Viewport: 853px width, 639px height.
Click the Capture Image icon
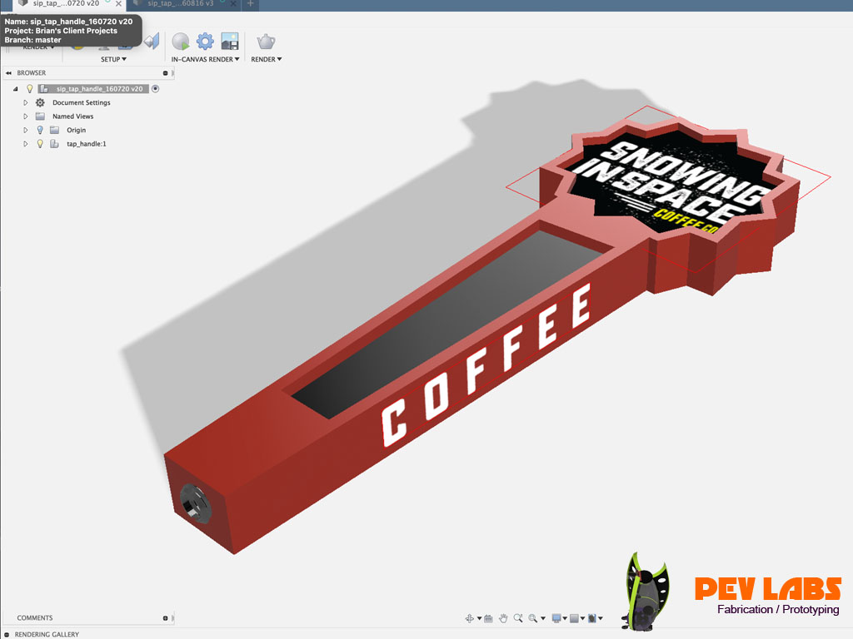pyautogui.click(x=229, y=41)
